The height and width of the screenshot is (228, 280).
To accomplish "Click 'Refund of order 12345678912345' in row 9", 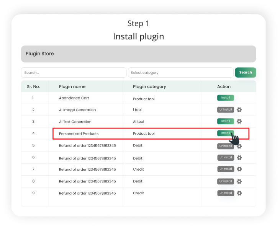I will pyautogui.click(x=87, y=194).
